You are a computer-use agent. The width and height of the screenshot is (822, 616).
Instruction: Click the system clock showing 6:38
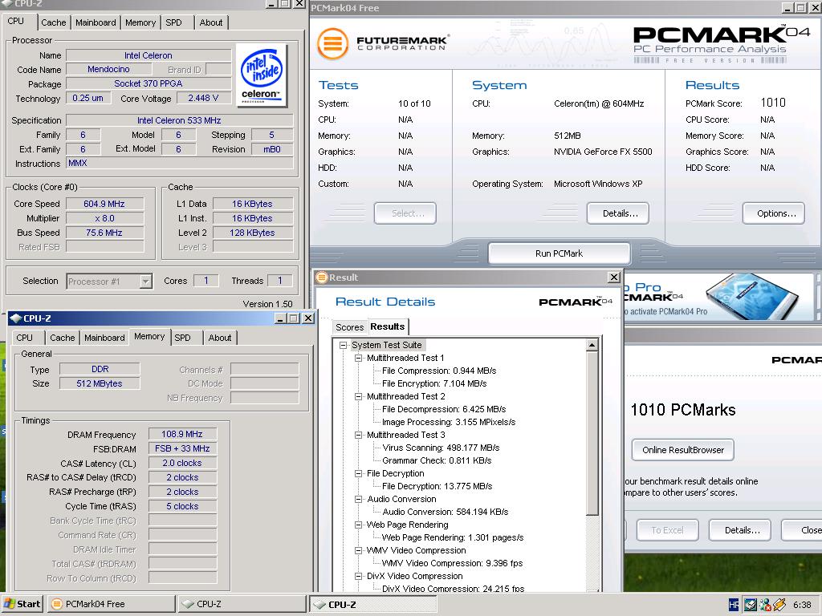[802, 605]
